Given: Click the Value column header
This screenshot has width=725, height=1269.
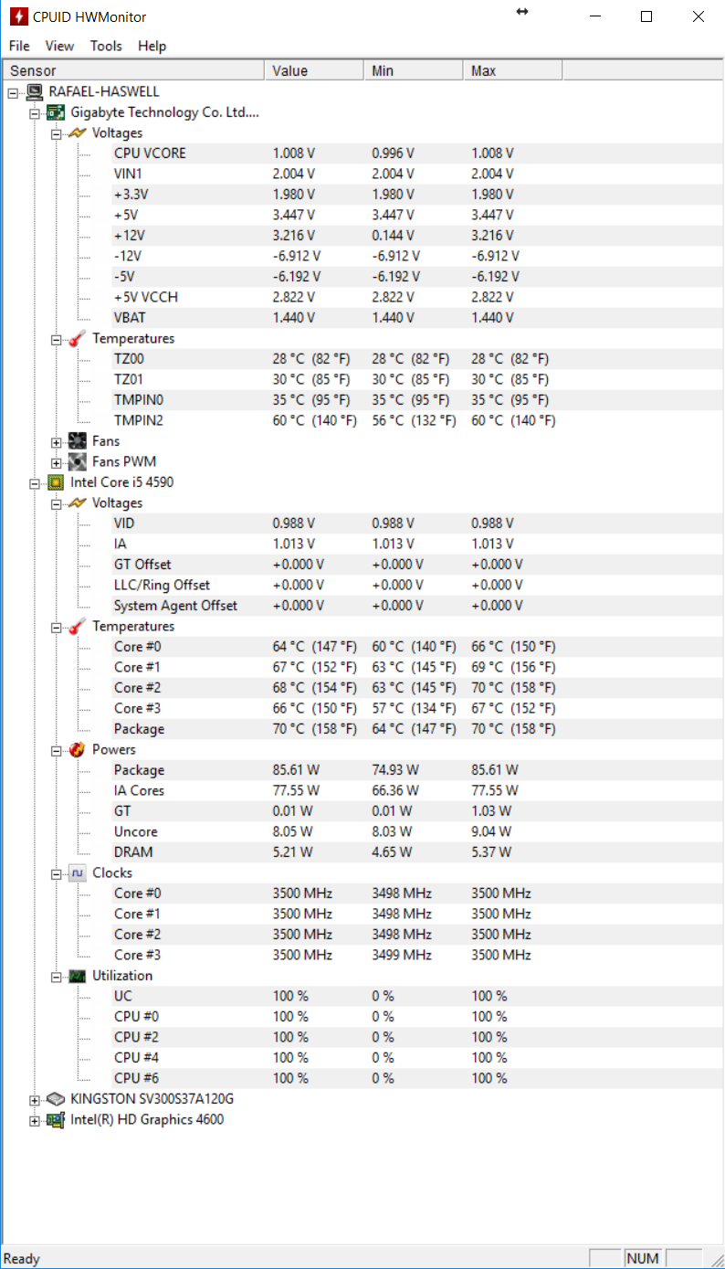Looking at the screenshot, I should (x=315, y=70).
